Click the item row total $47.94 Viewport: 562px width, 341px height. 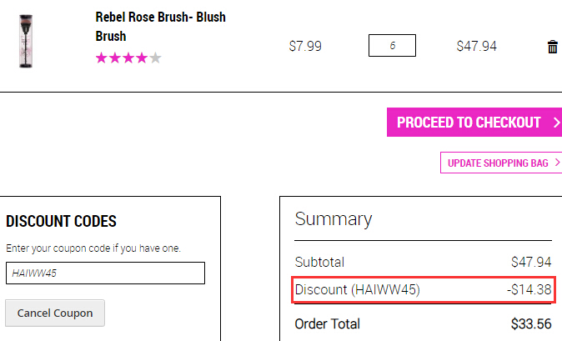coord(477,46)
